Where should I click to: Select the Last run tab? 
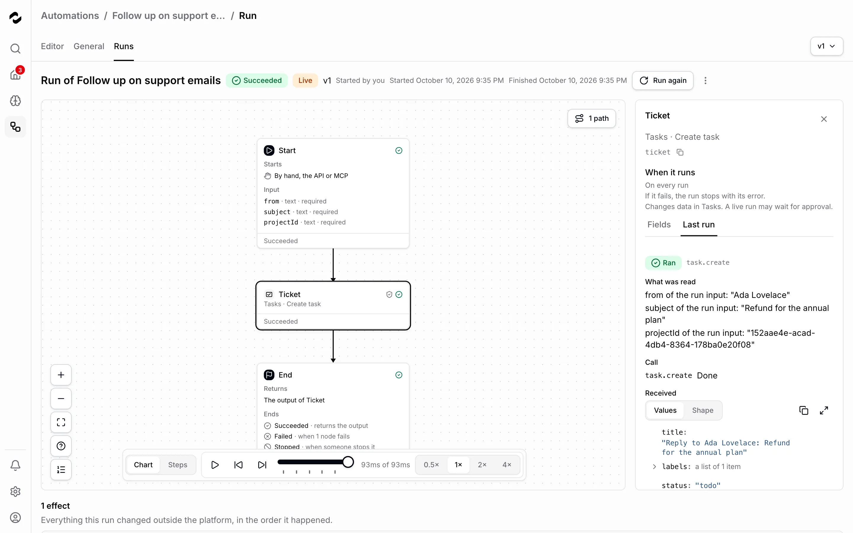[x=699, y=224]
